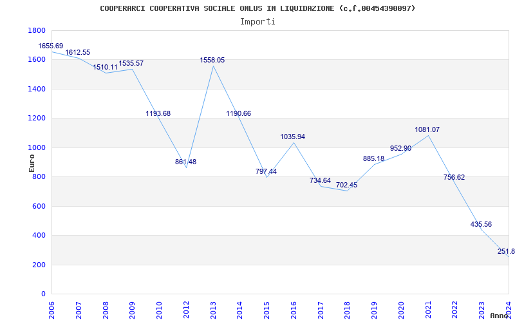The width and height of the screenshot is (515, 322).
Task: Select the data label 1510.11
Action: point(105,68)
